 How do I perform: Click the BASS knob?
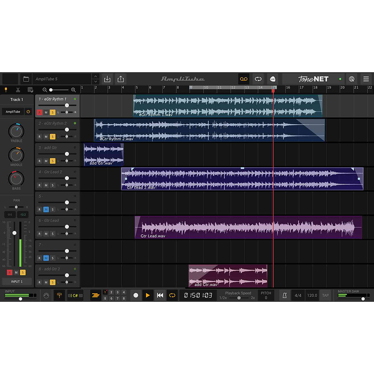coord(16,179)
